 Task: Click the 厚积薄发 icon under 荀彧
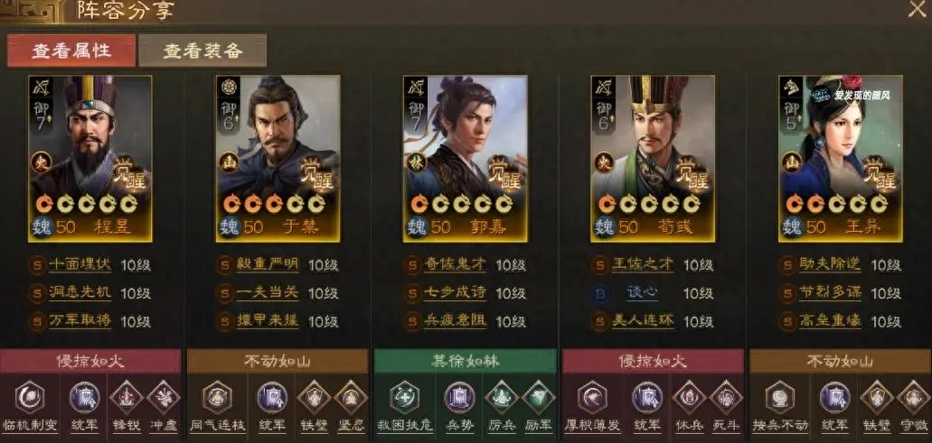592,397
